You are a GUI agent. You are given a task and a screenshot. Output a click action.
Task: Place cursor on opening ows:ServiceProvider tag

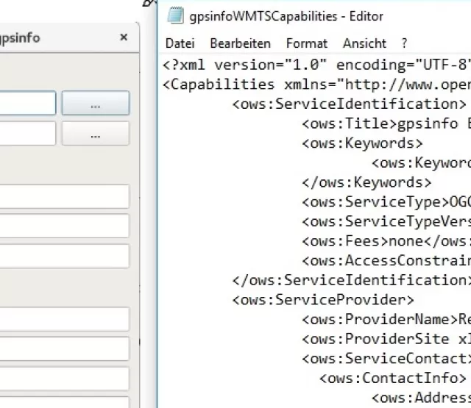tap(323, 299)
